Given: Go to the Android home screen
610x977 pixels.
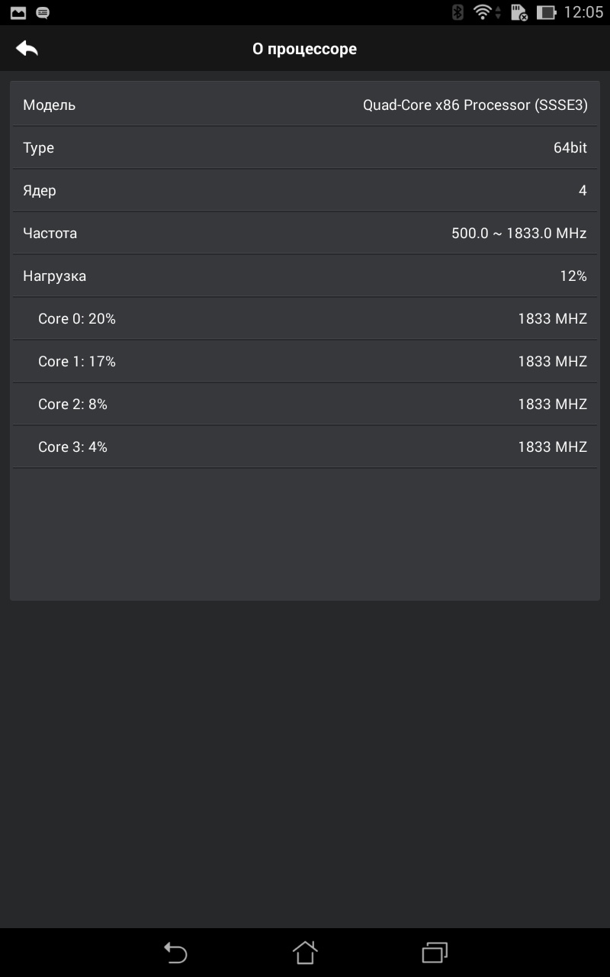Looking at the screenshot, I should pyautogui.click(x=305, y=952).
